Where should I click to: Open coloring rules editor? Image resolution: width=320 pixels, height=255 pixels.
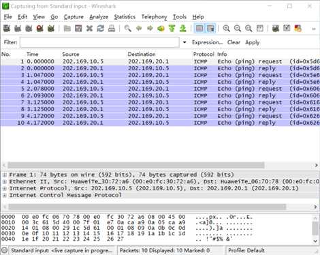tap(298, 29)
